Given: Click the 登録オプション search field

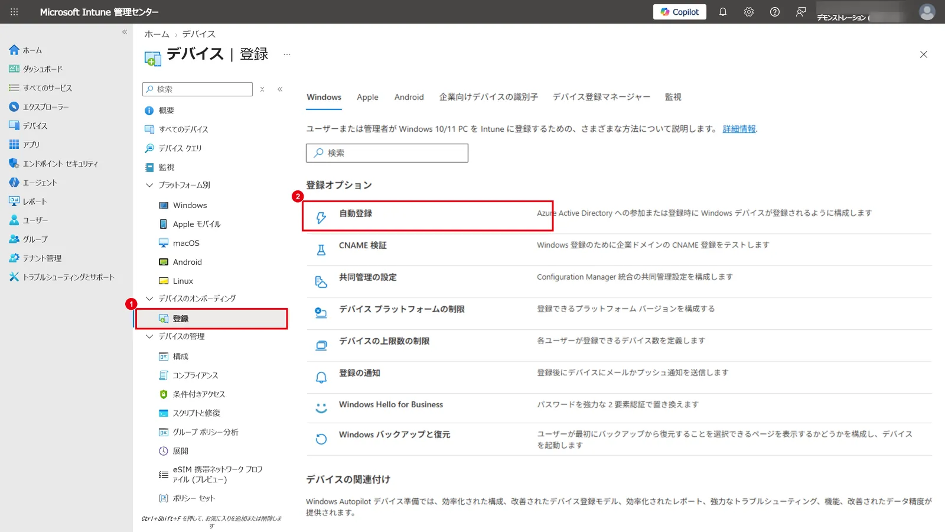Looking at the screenshot, I should (x=387, y=153).
